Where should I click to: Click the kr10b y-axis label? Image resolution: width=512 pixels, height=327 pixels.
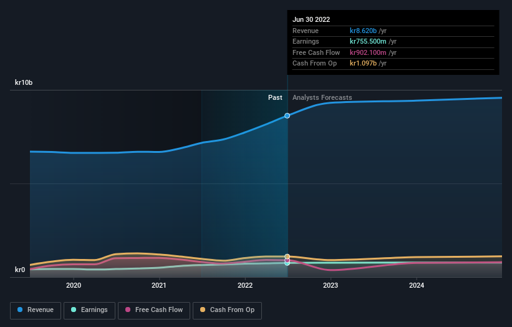click(x=24, y=82)
